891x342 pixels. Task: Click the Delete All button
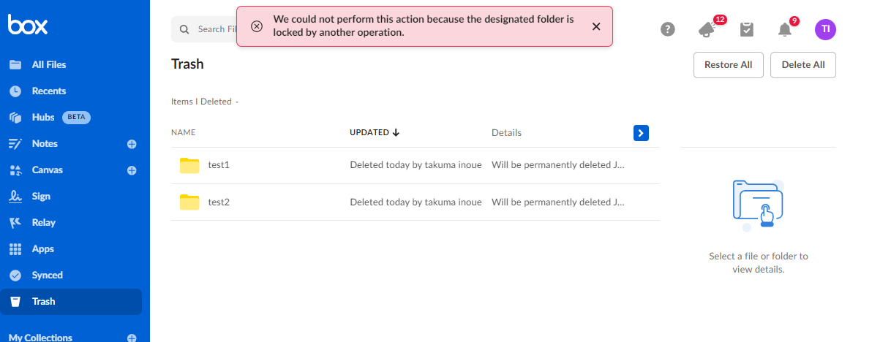click(802, 65)
